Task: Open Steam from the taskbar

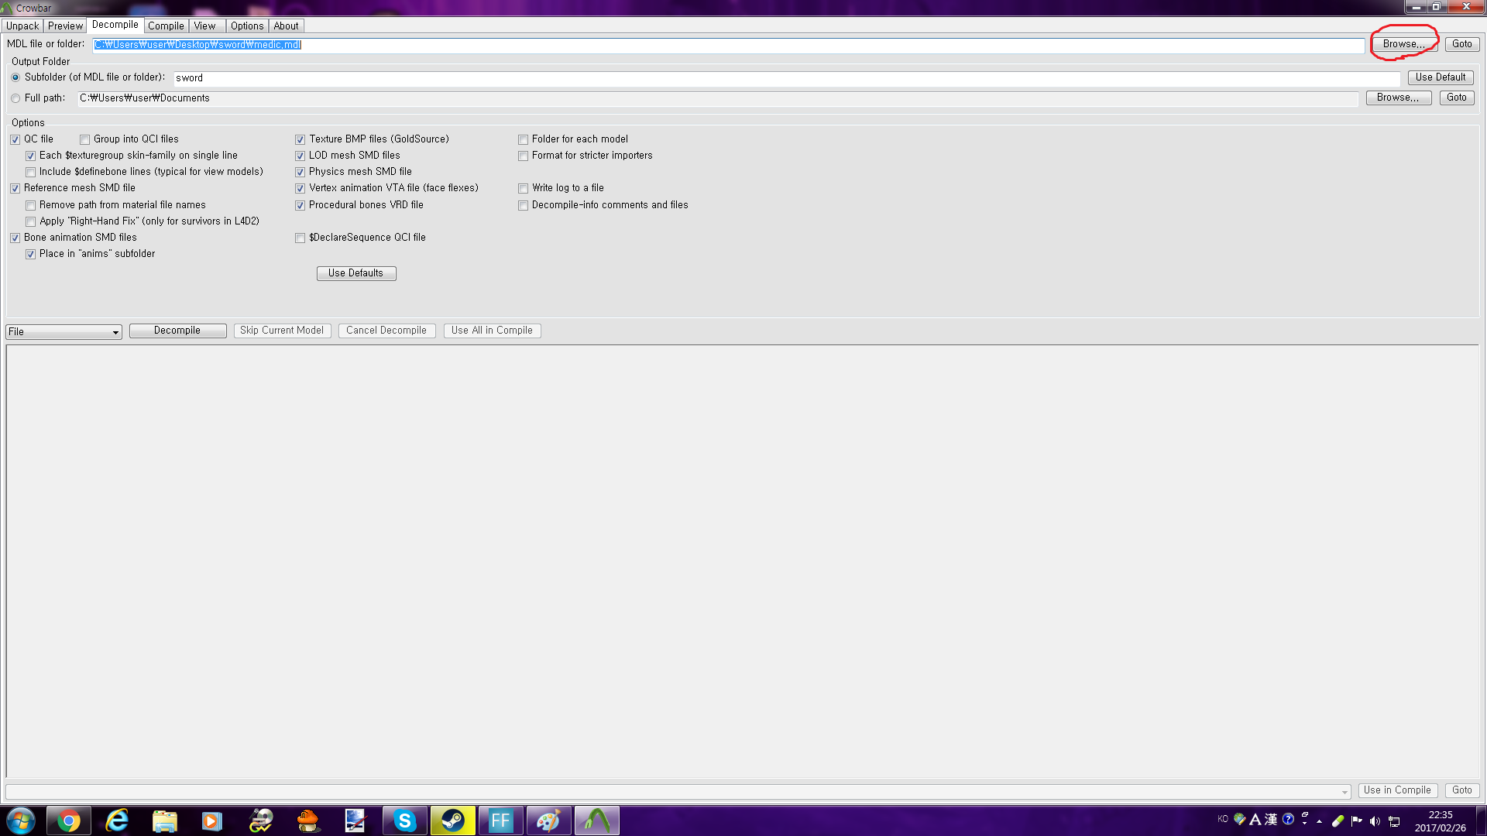Action: coord(453,821)
